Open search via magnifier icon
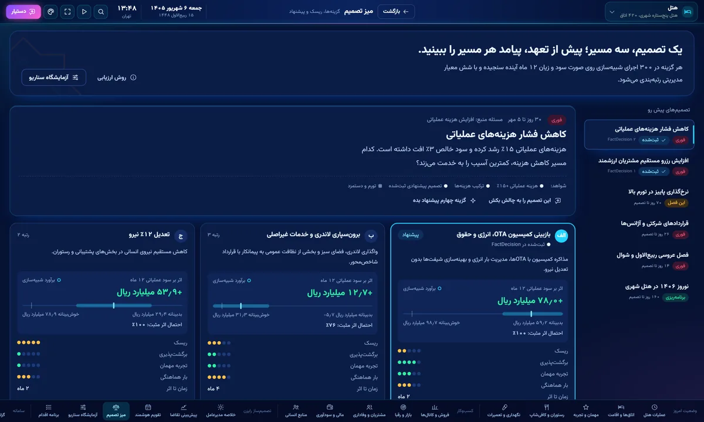 tap(101, 12)
